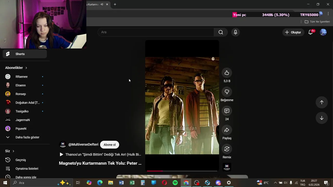
Task: Expand Abonelikler section arrow
Action: click(26, 68)
